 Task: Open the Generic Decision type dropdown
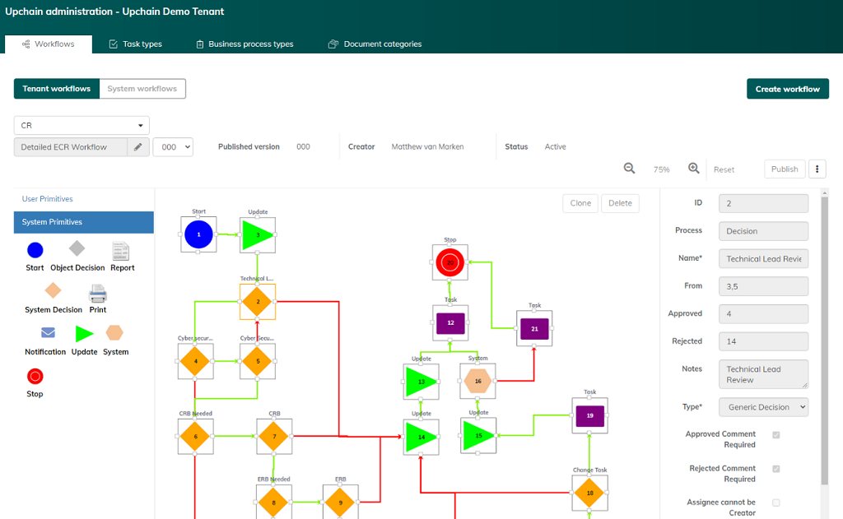click(763, 406)
